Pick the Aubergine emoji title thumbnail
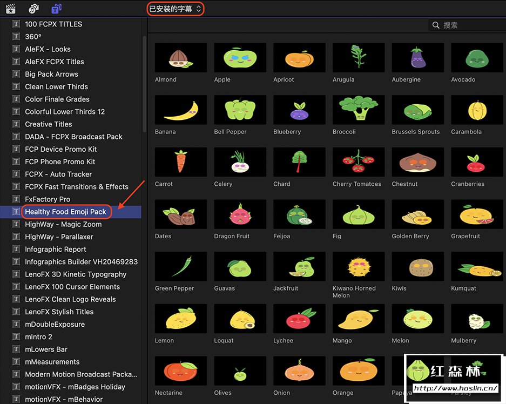The image size is (506, 404). pos(418,58)
